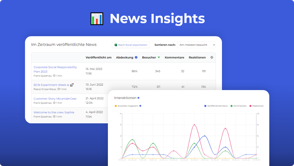294x166 pixels.
Task: Click the info icon beside Ansichten insgesamt
Action: 140,106
